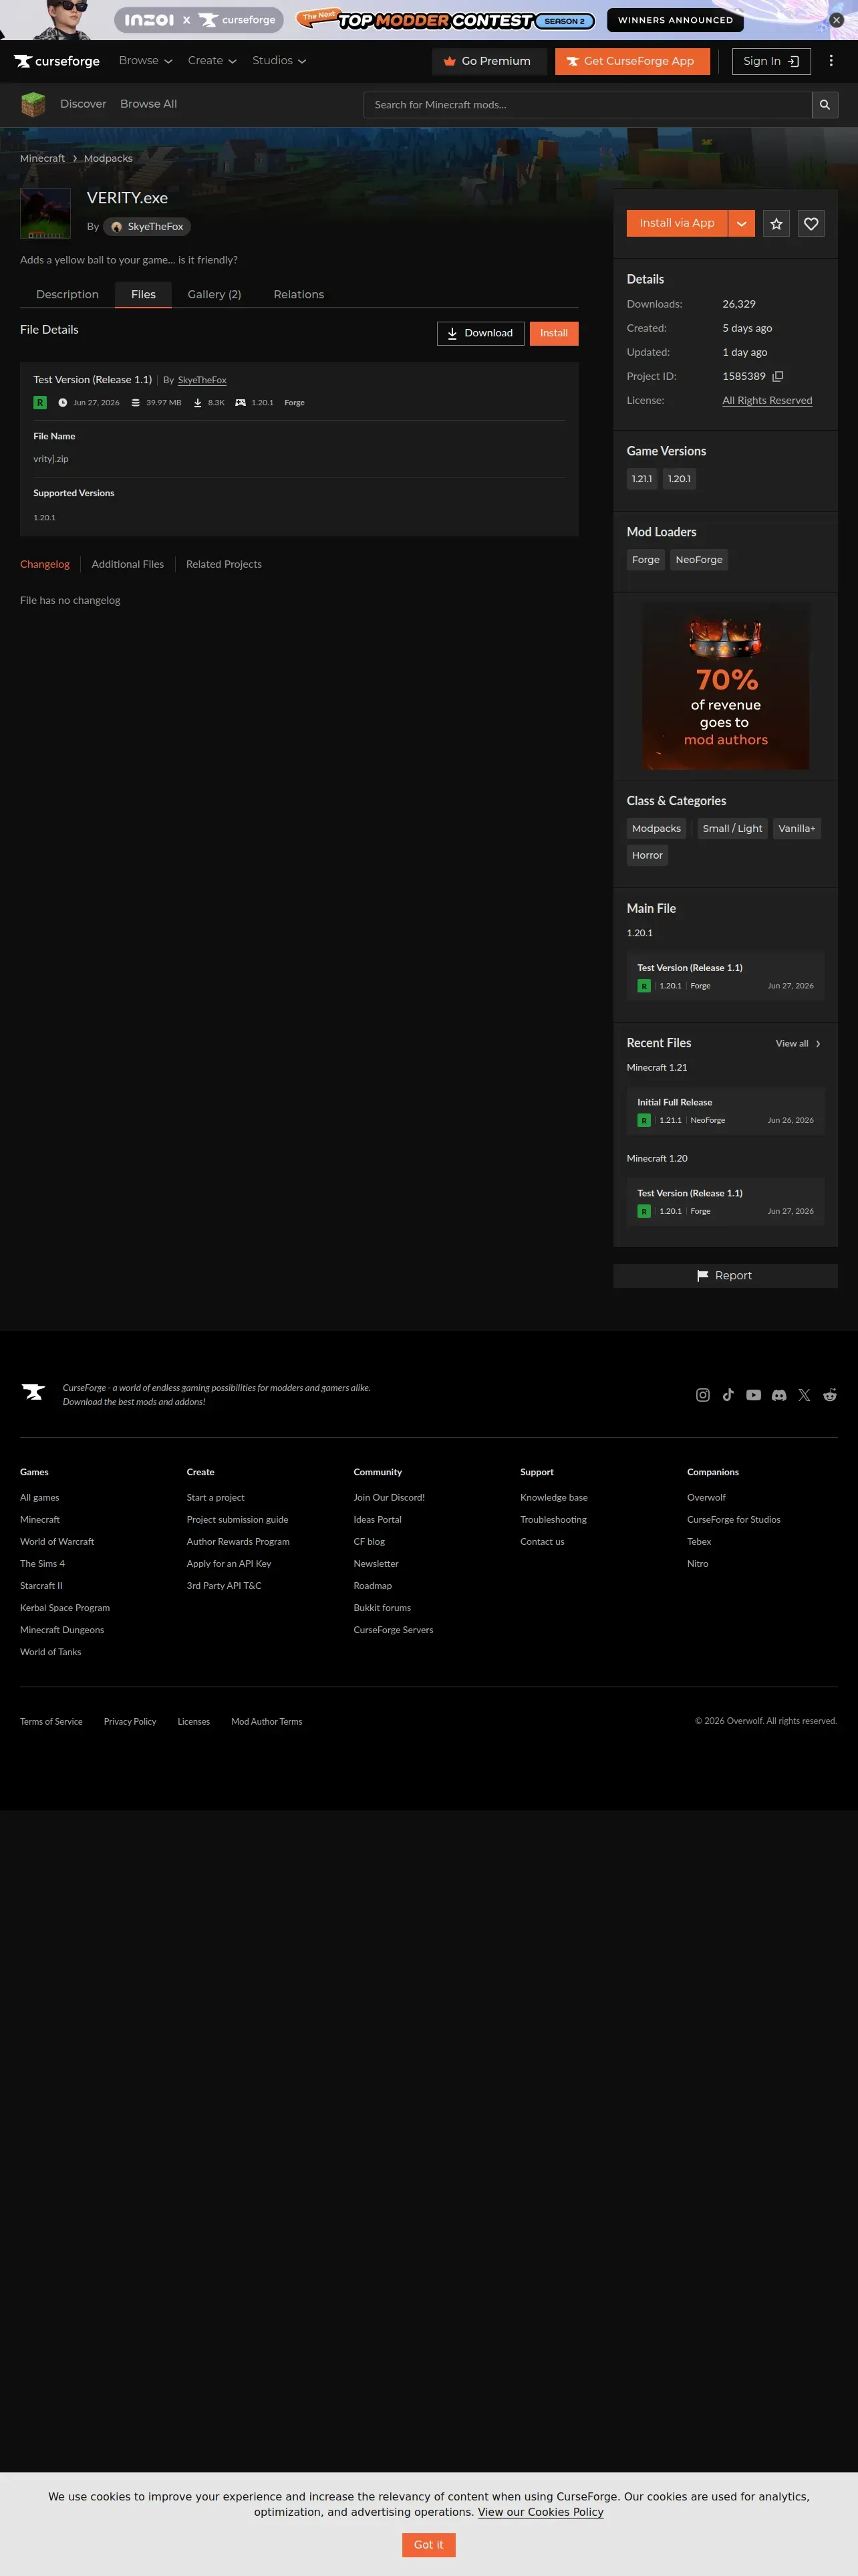Viewport: 858px width, 2576px height.
Task: Expand the Studios menu
Action: tap(279, 61)
